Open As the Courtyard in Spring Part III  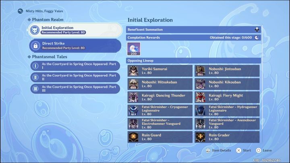[x=75, y=89]
